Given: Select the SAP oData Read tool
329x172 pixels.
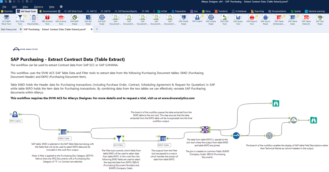Looking at the screenshot, I should [211, 20].
